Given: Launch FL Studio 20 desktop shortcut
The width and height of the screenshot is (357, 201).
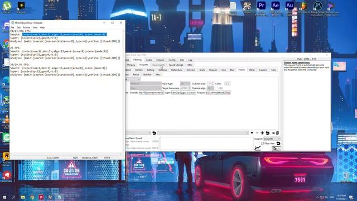Looking at the screenshot, I should coord(303,6).
